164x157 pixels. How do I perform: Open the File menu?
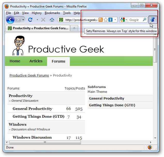pyautogui.click(x=9, y=13)
